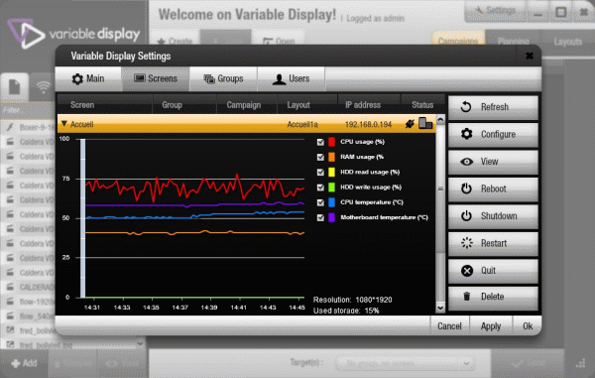Screen dimensions: 595x378
Task: Sort by the Screen column header
Action: (104, 105)
